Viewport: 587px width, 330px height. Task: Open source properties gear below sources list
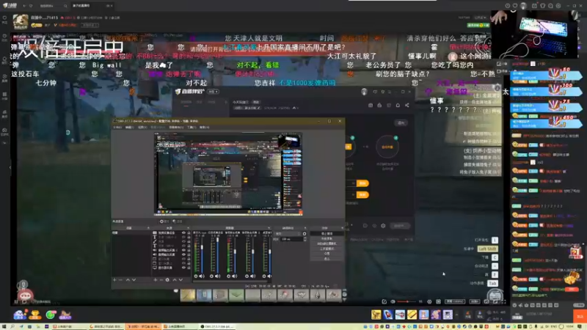pyautogui.click(x=167, y=280)
